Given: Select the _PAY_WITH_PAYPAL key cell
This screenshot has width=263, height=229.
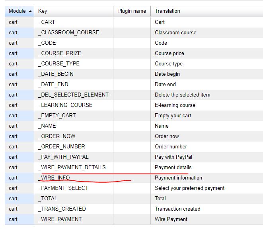Looking at the screenshot, I should point(63,157).
